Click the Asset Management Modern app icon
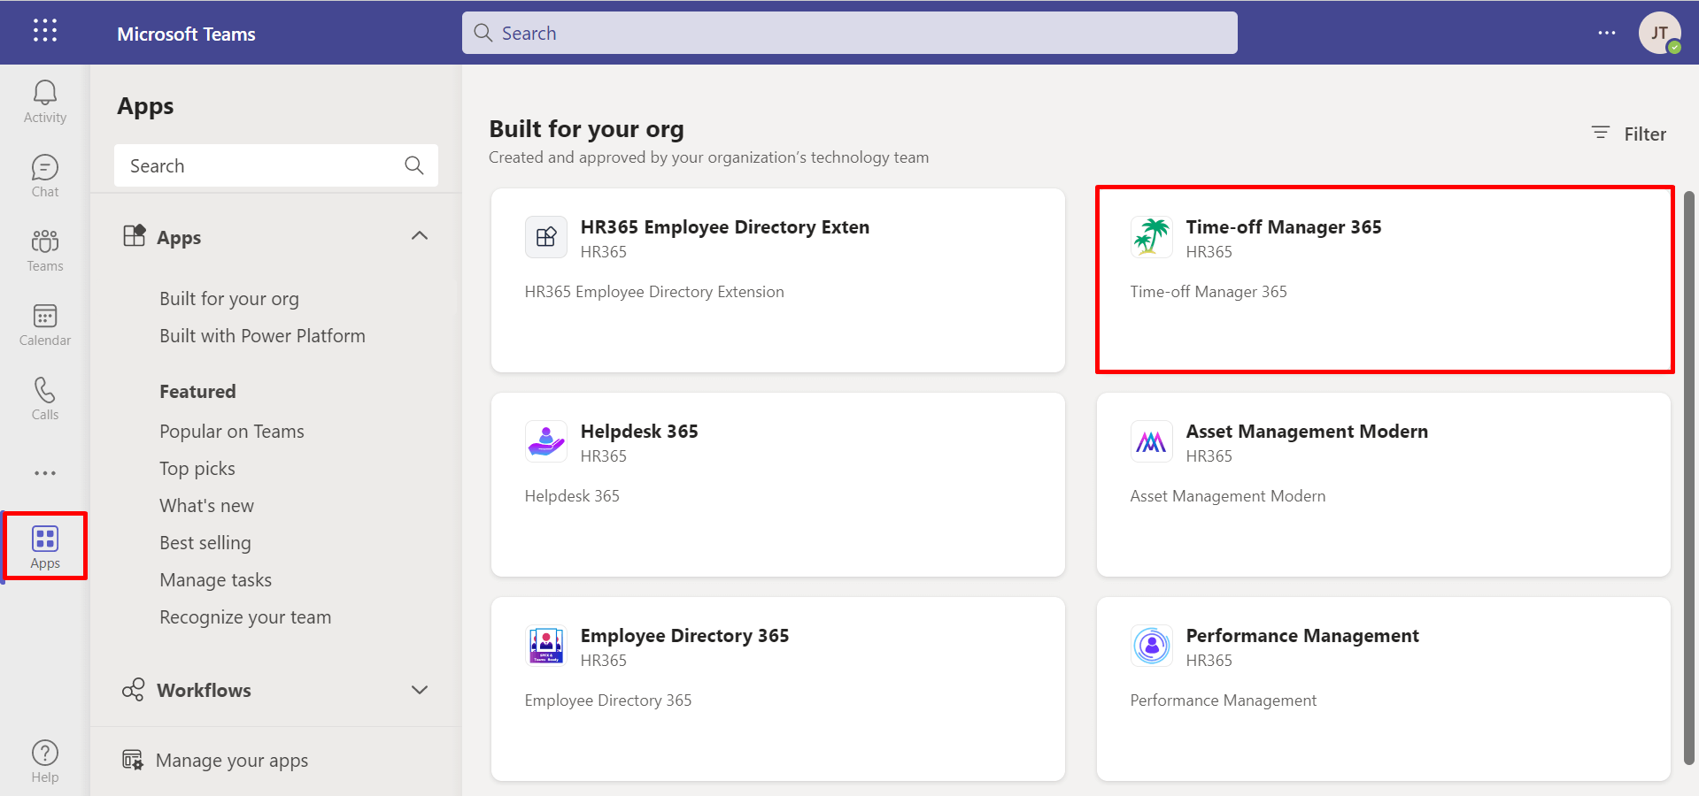Viewport: 1699px width, 796px height. [1152, 441]
